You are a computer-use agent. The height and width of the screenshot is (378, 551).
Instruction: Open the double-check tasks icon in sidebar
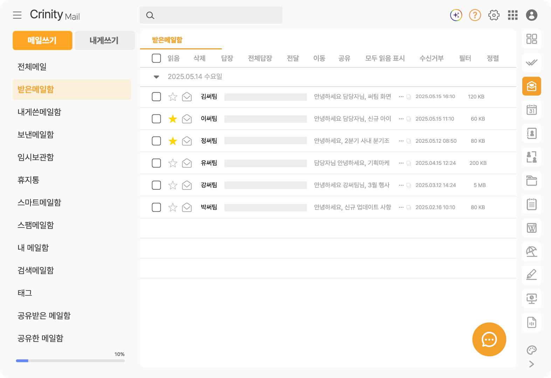532,63
